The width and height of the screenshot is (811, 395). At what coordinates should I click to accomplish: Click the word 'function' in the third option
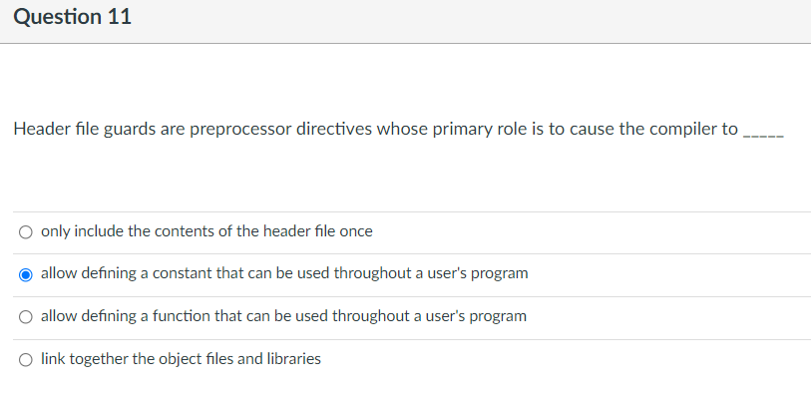[181, 316]
